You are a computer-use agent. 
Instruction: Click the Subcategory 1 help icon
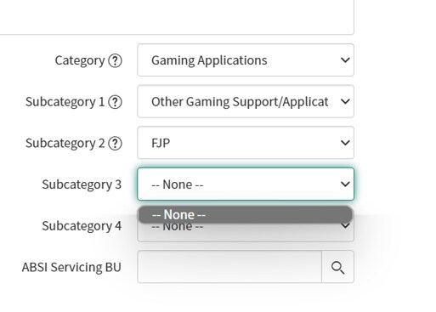click(x=115, y=102)
